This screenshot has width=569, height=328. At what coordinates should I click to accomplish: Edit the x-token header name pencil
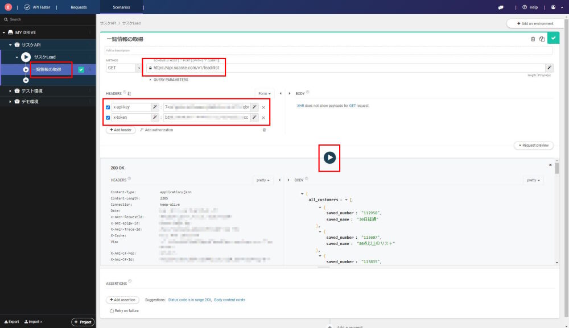click(x=155, y=118)
